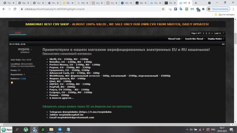Open Telegram from the taskbar

60,129
